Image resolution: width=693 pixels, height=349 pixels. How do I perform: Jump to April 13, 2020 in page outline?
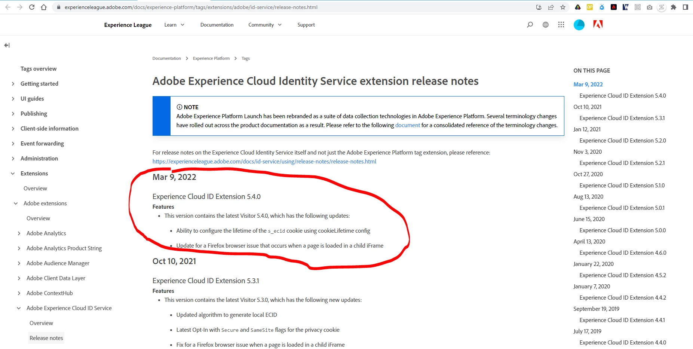589,242
